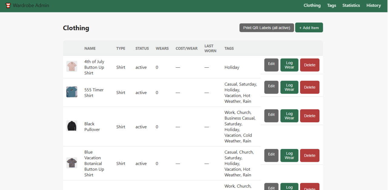Delete the 555 Timer Shirt
Screen dimensions: 388x190
(x=309, y=87)
